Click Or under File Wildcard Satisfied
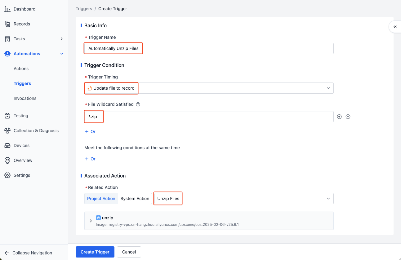This screenshot has width=401, height=260. tap(90, 132)
